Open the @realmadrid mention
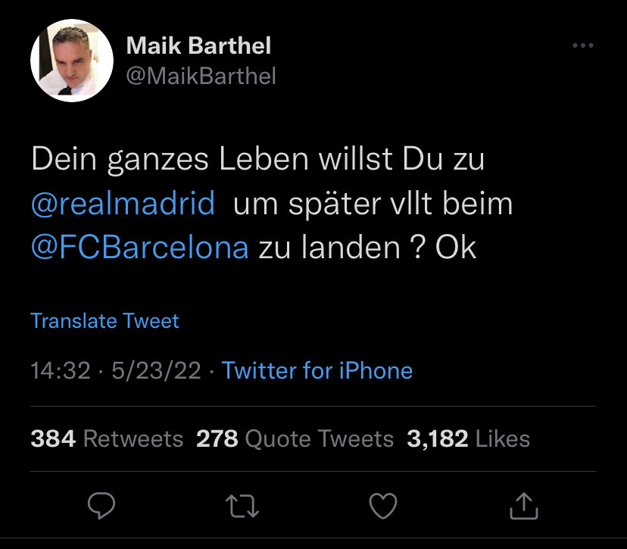This screenshot has width=627, height=549. click(x=123, y=204)
